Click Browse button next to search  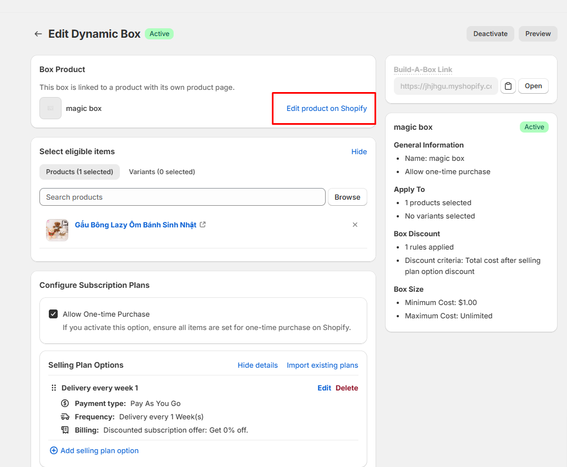(347, 197)
